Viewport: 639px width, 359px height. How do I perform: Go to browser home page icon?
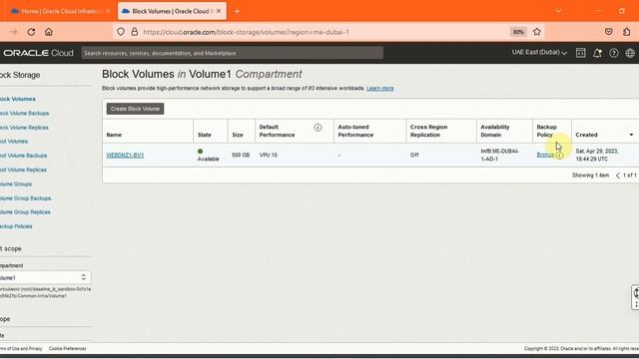coord(49,32)
